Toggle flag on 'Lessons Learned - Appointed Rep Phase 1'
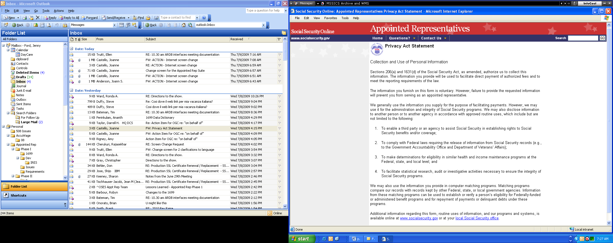The height and width of the screenshot is (243, 613). tap(279, 187)
